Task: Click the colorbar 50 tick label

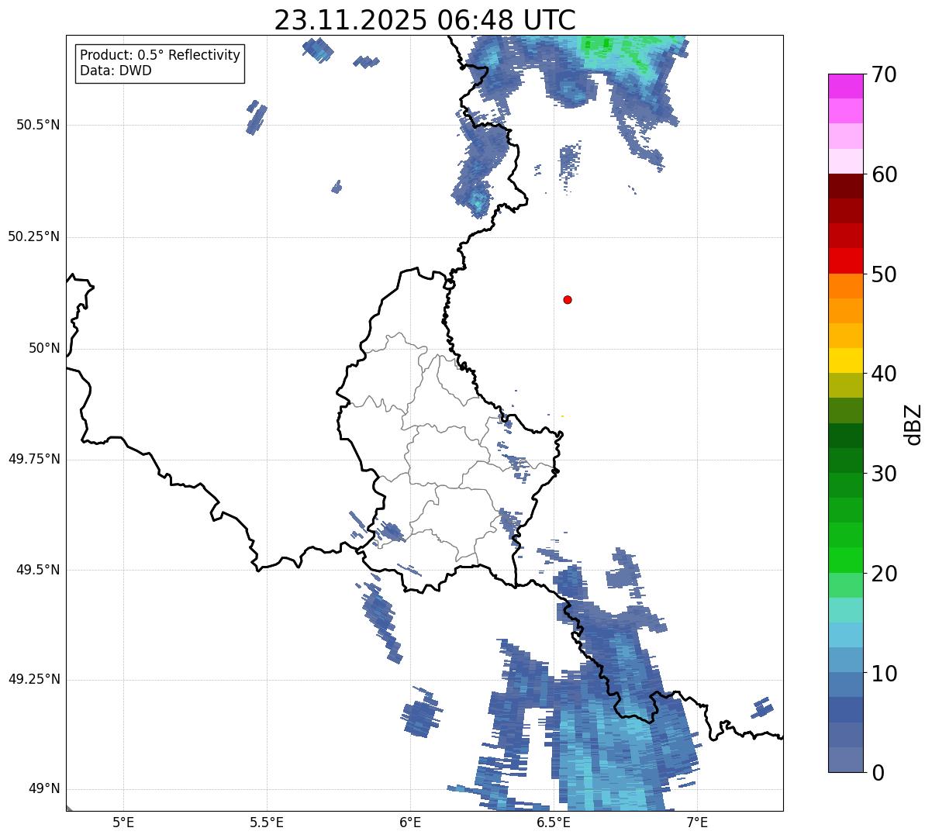Action: point(884,274)
